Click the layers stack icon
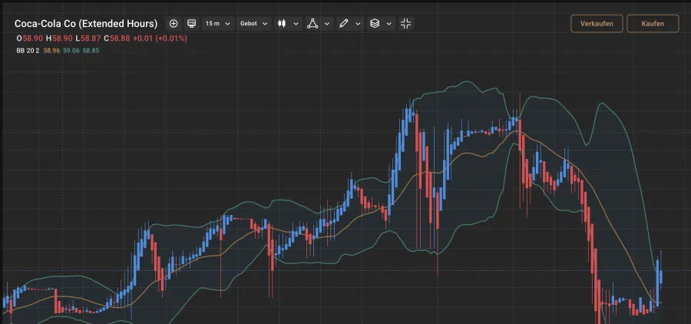 pos(375,24)
